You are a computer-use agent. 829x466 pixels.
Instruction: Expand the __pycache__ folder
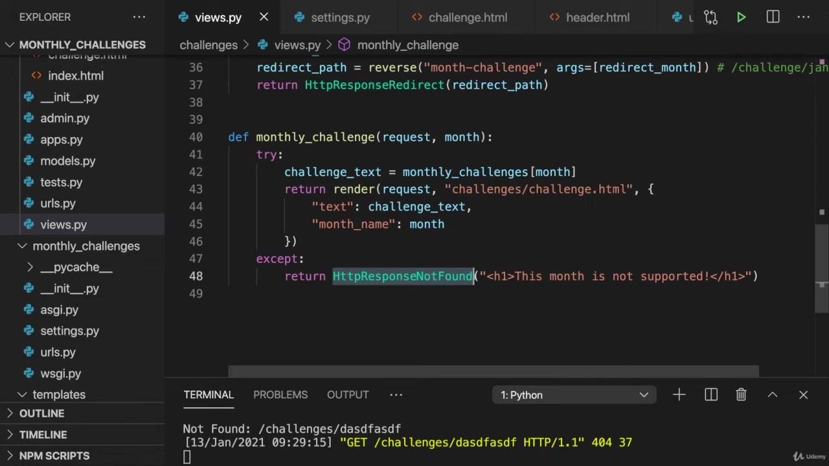point(76,267)
